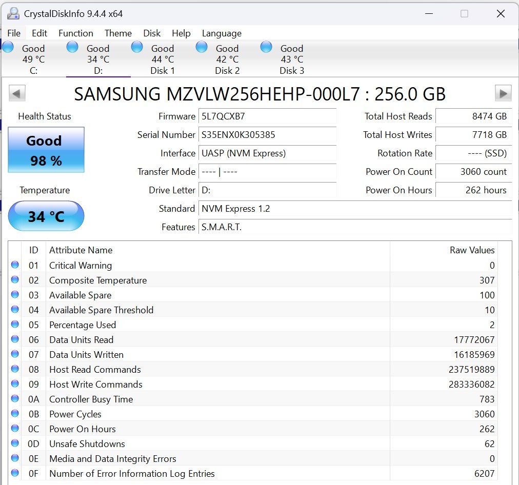Switch to C: drive tab showing 49 °C
Viewport: 519px width, 485px height.
[x=33, y=59]
